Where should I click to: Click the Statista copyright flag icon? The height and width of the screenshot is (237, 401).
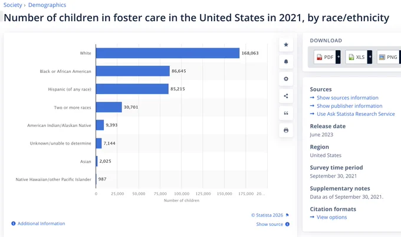coord(287,215)
